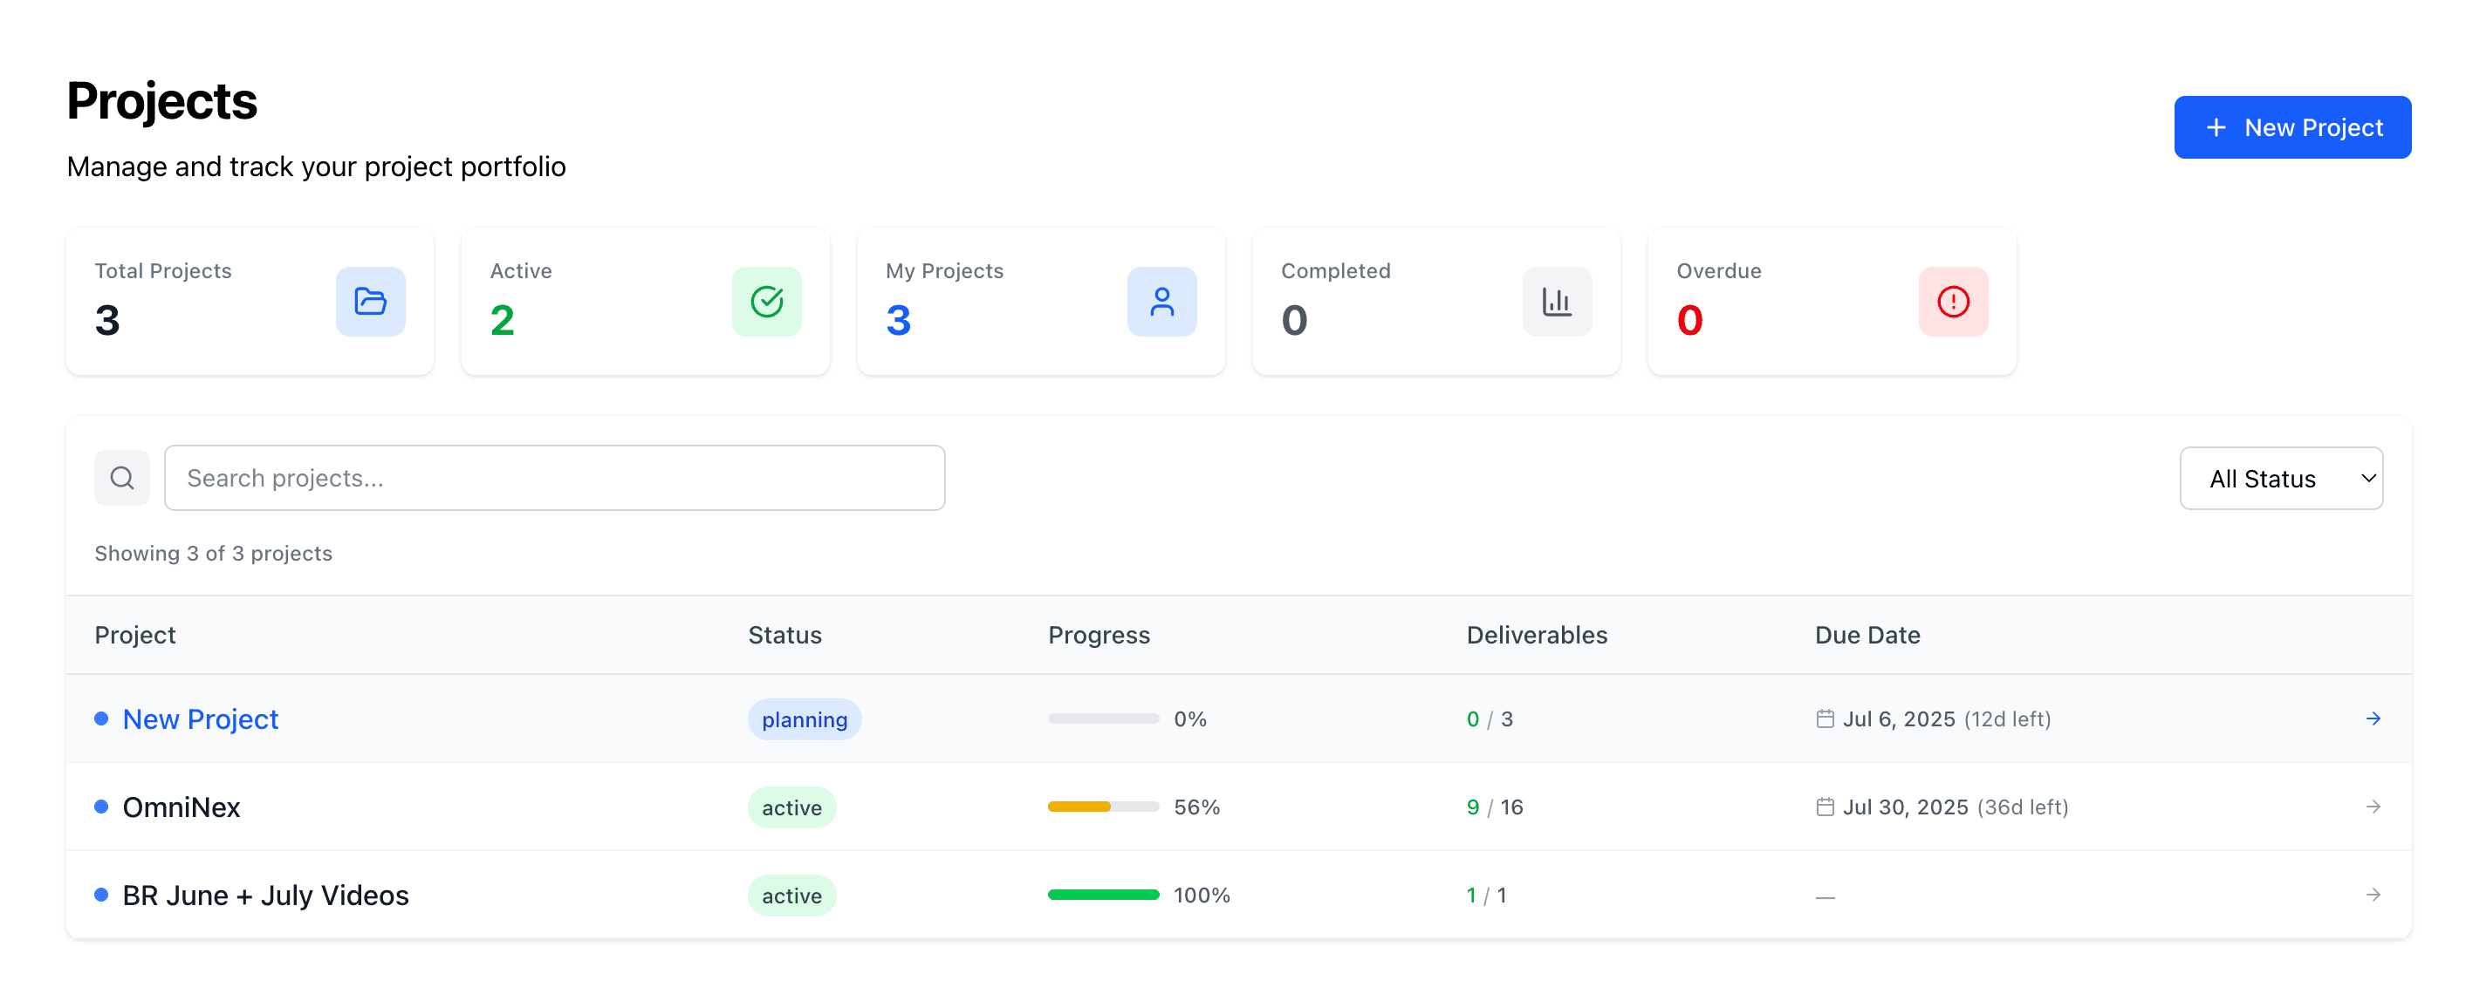2466x1001 pixels.
Task: Open the All Status filter dropdown
Action: click(x=2281, y=478)
